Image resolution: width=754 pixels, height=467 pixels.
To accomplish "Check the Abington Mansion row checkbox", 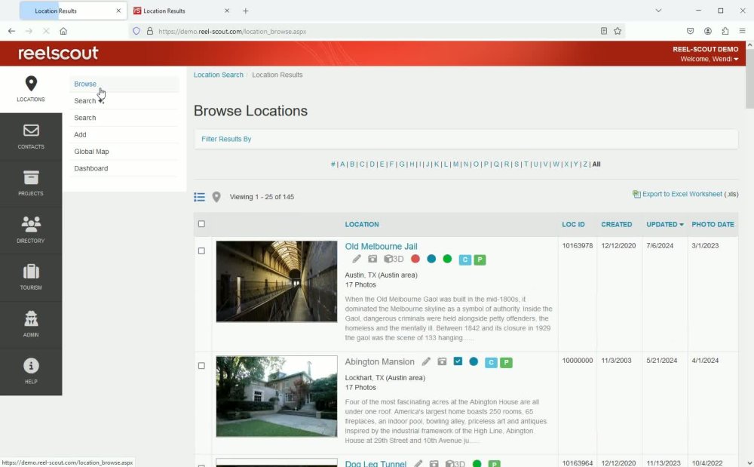I will (x=201, y=365).
